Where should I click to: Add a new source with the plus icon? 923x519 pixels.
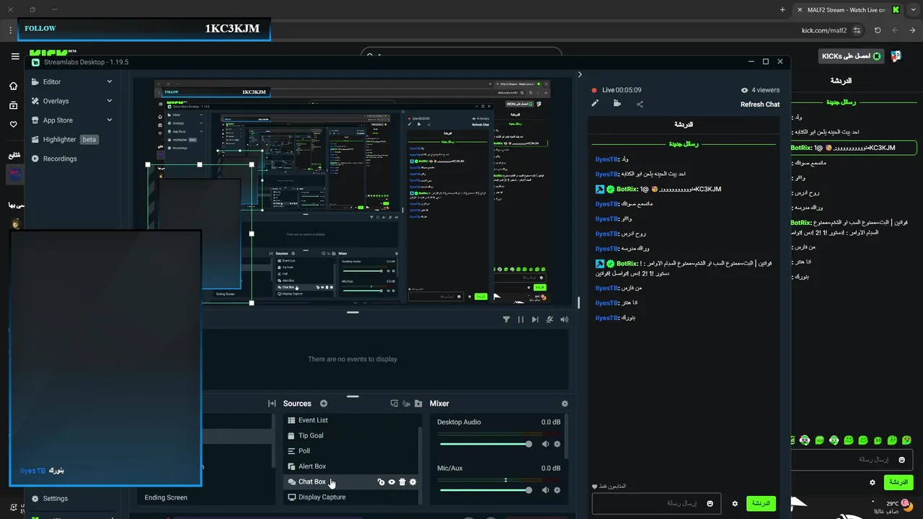(x=324, y=404)
